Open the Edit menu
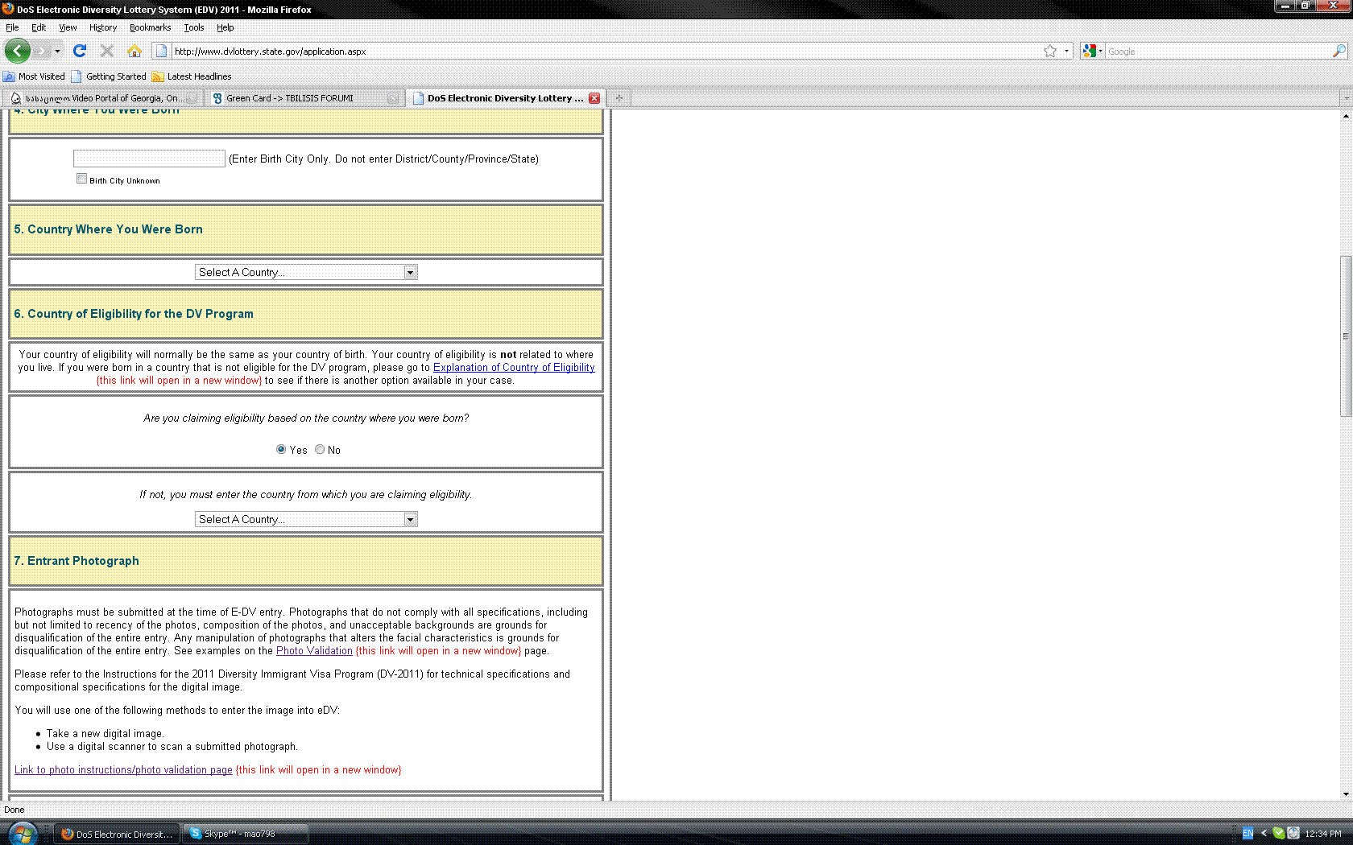Screen dimensions: 1353x845 tap(39, 27)
